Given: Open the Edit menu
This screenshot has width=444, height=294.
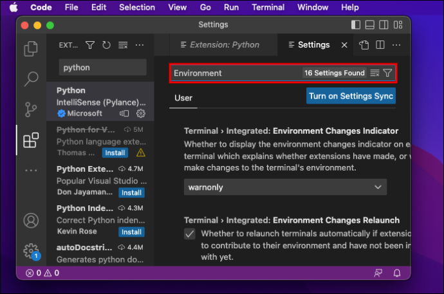Looking at the screenshot, I should pos(98,7).
